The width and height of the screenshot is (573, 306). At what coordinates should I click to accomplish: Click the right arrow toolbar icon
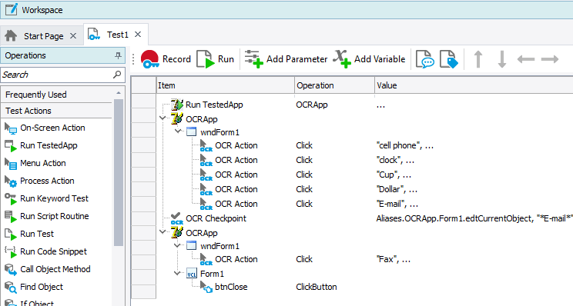550,59
